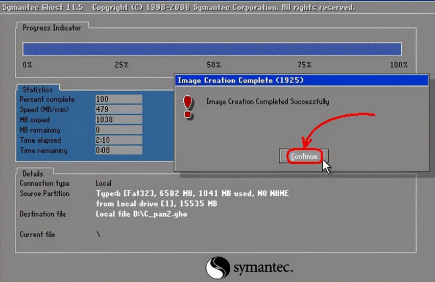Click the destination file path D:\C_pan2.gho
The width and height of the screenshot is (435, 282).
[x=141, y=214]
